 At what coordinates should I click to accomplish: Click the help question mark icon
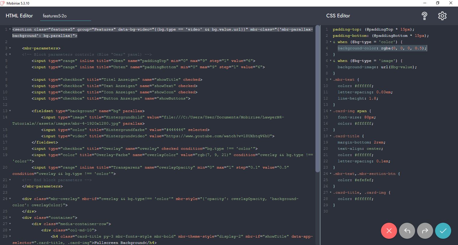[x=425, y=16]
